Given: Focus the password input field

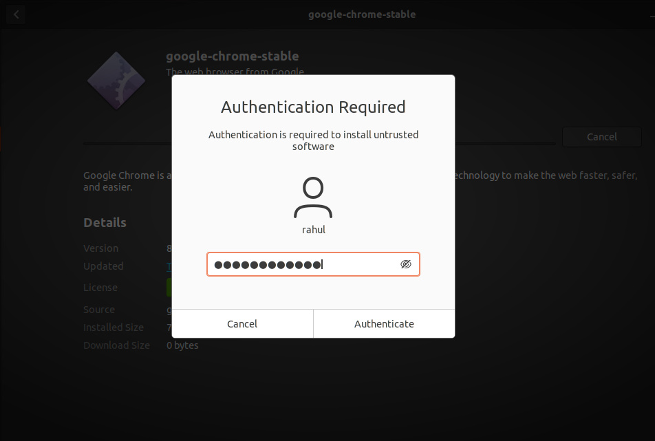Looking at the screenshot, I should coord(303,264).
